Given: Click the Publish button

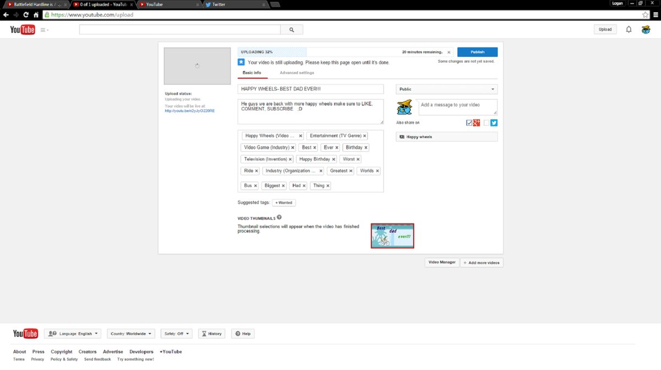Looking at the screenshot, I should 478,52.
